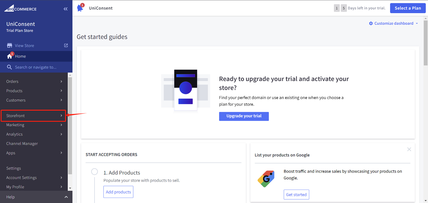Click the 1. Add Products step title
The width and height of the screenshot is (428, 203).
click(122, 173)
